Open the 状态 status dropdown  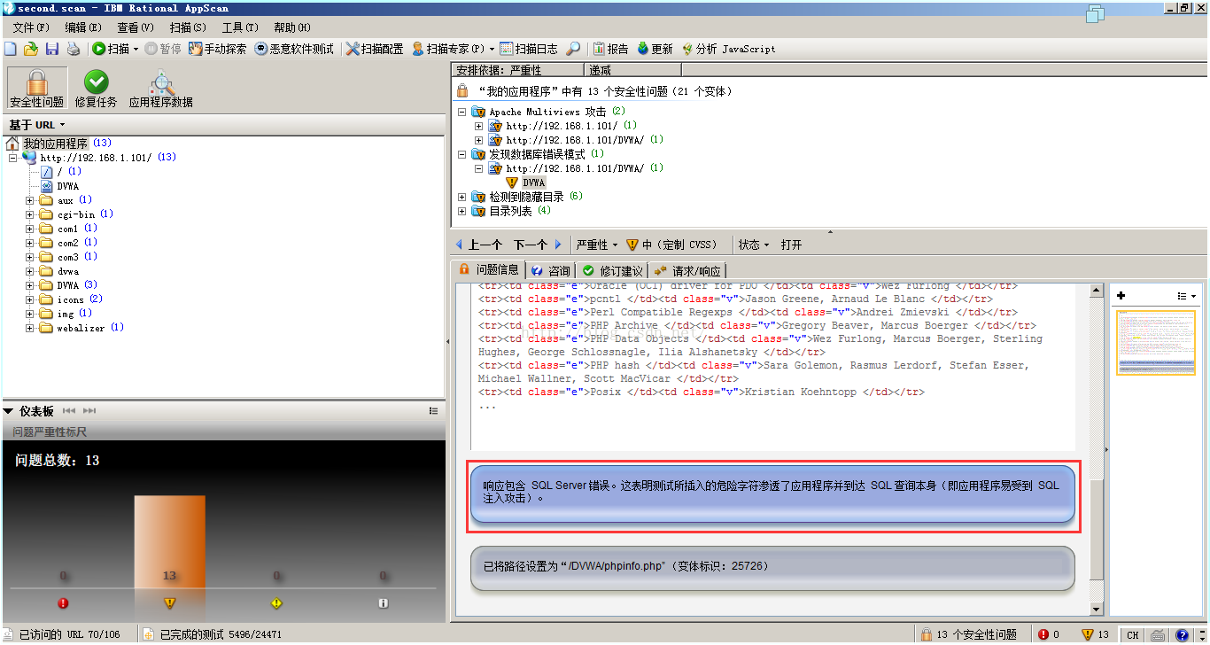click(x=755, y=245)
